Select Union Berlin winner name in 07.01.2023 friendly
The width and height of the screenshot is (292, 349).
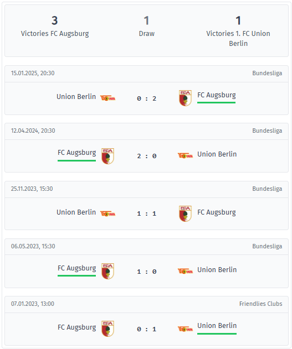pyautogui.click(x=217, y=326)
